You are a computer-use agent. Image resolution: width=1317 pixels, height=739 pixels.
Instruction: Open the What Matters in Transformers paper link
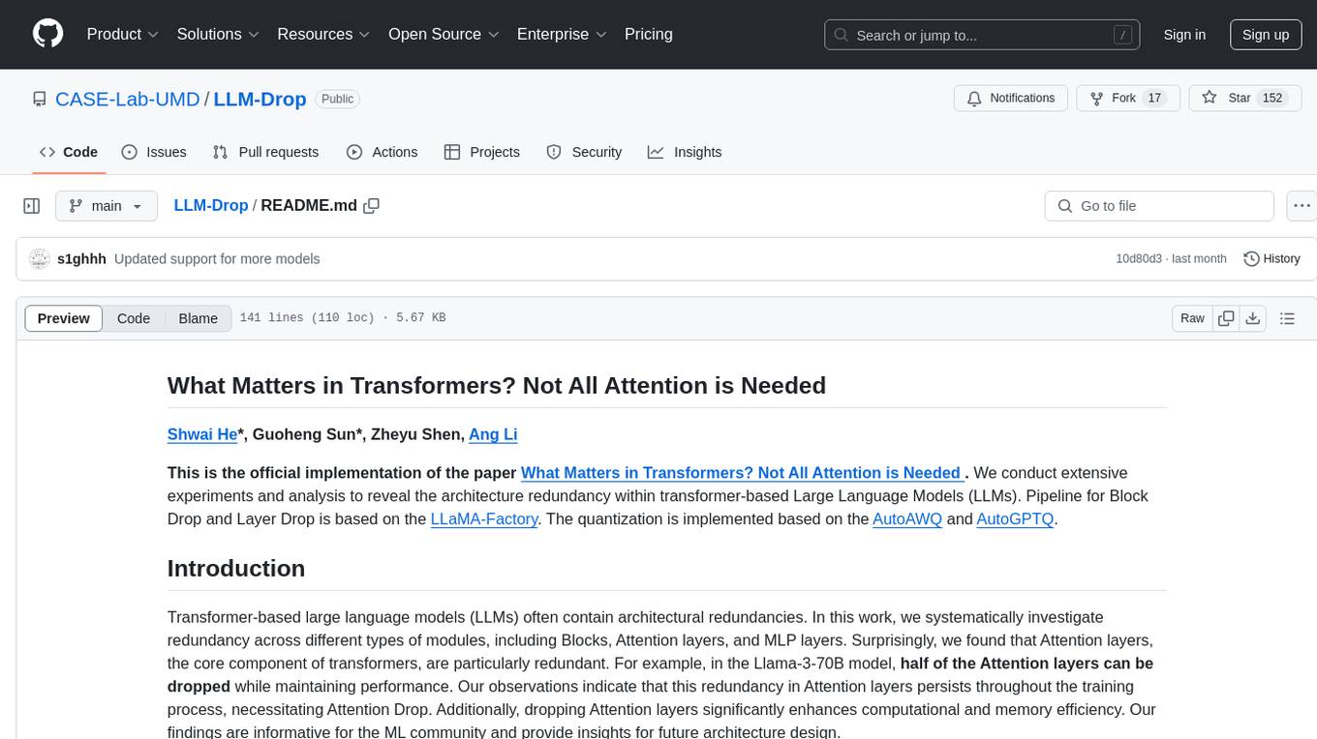[x=742, y=473]
